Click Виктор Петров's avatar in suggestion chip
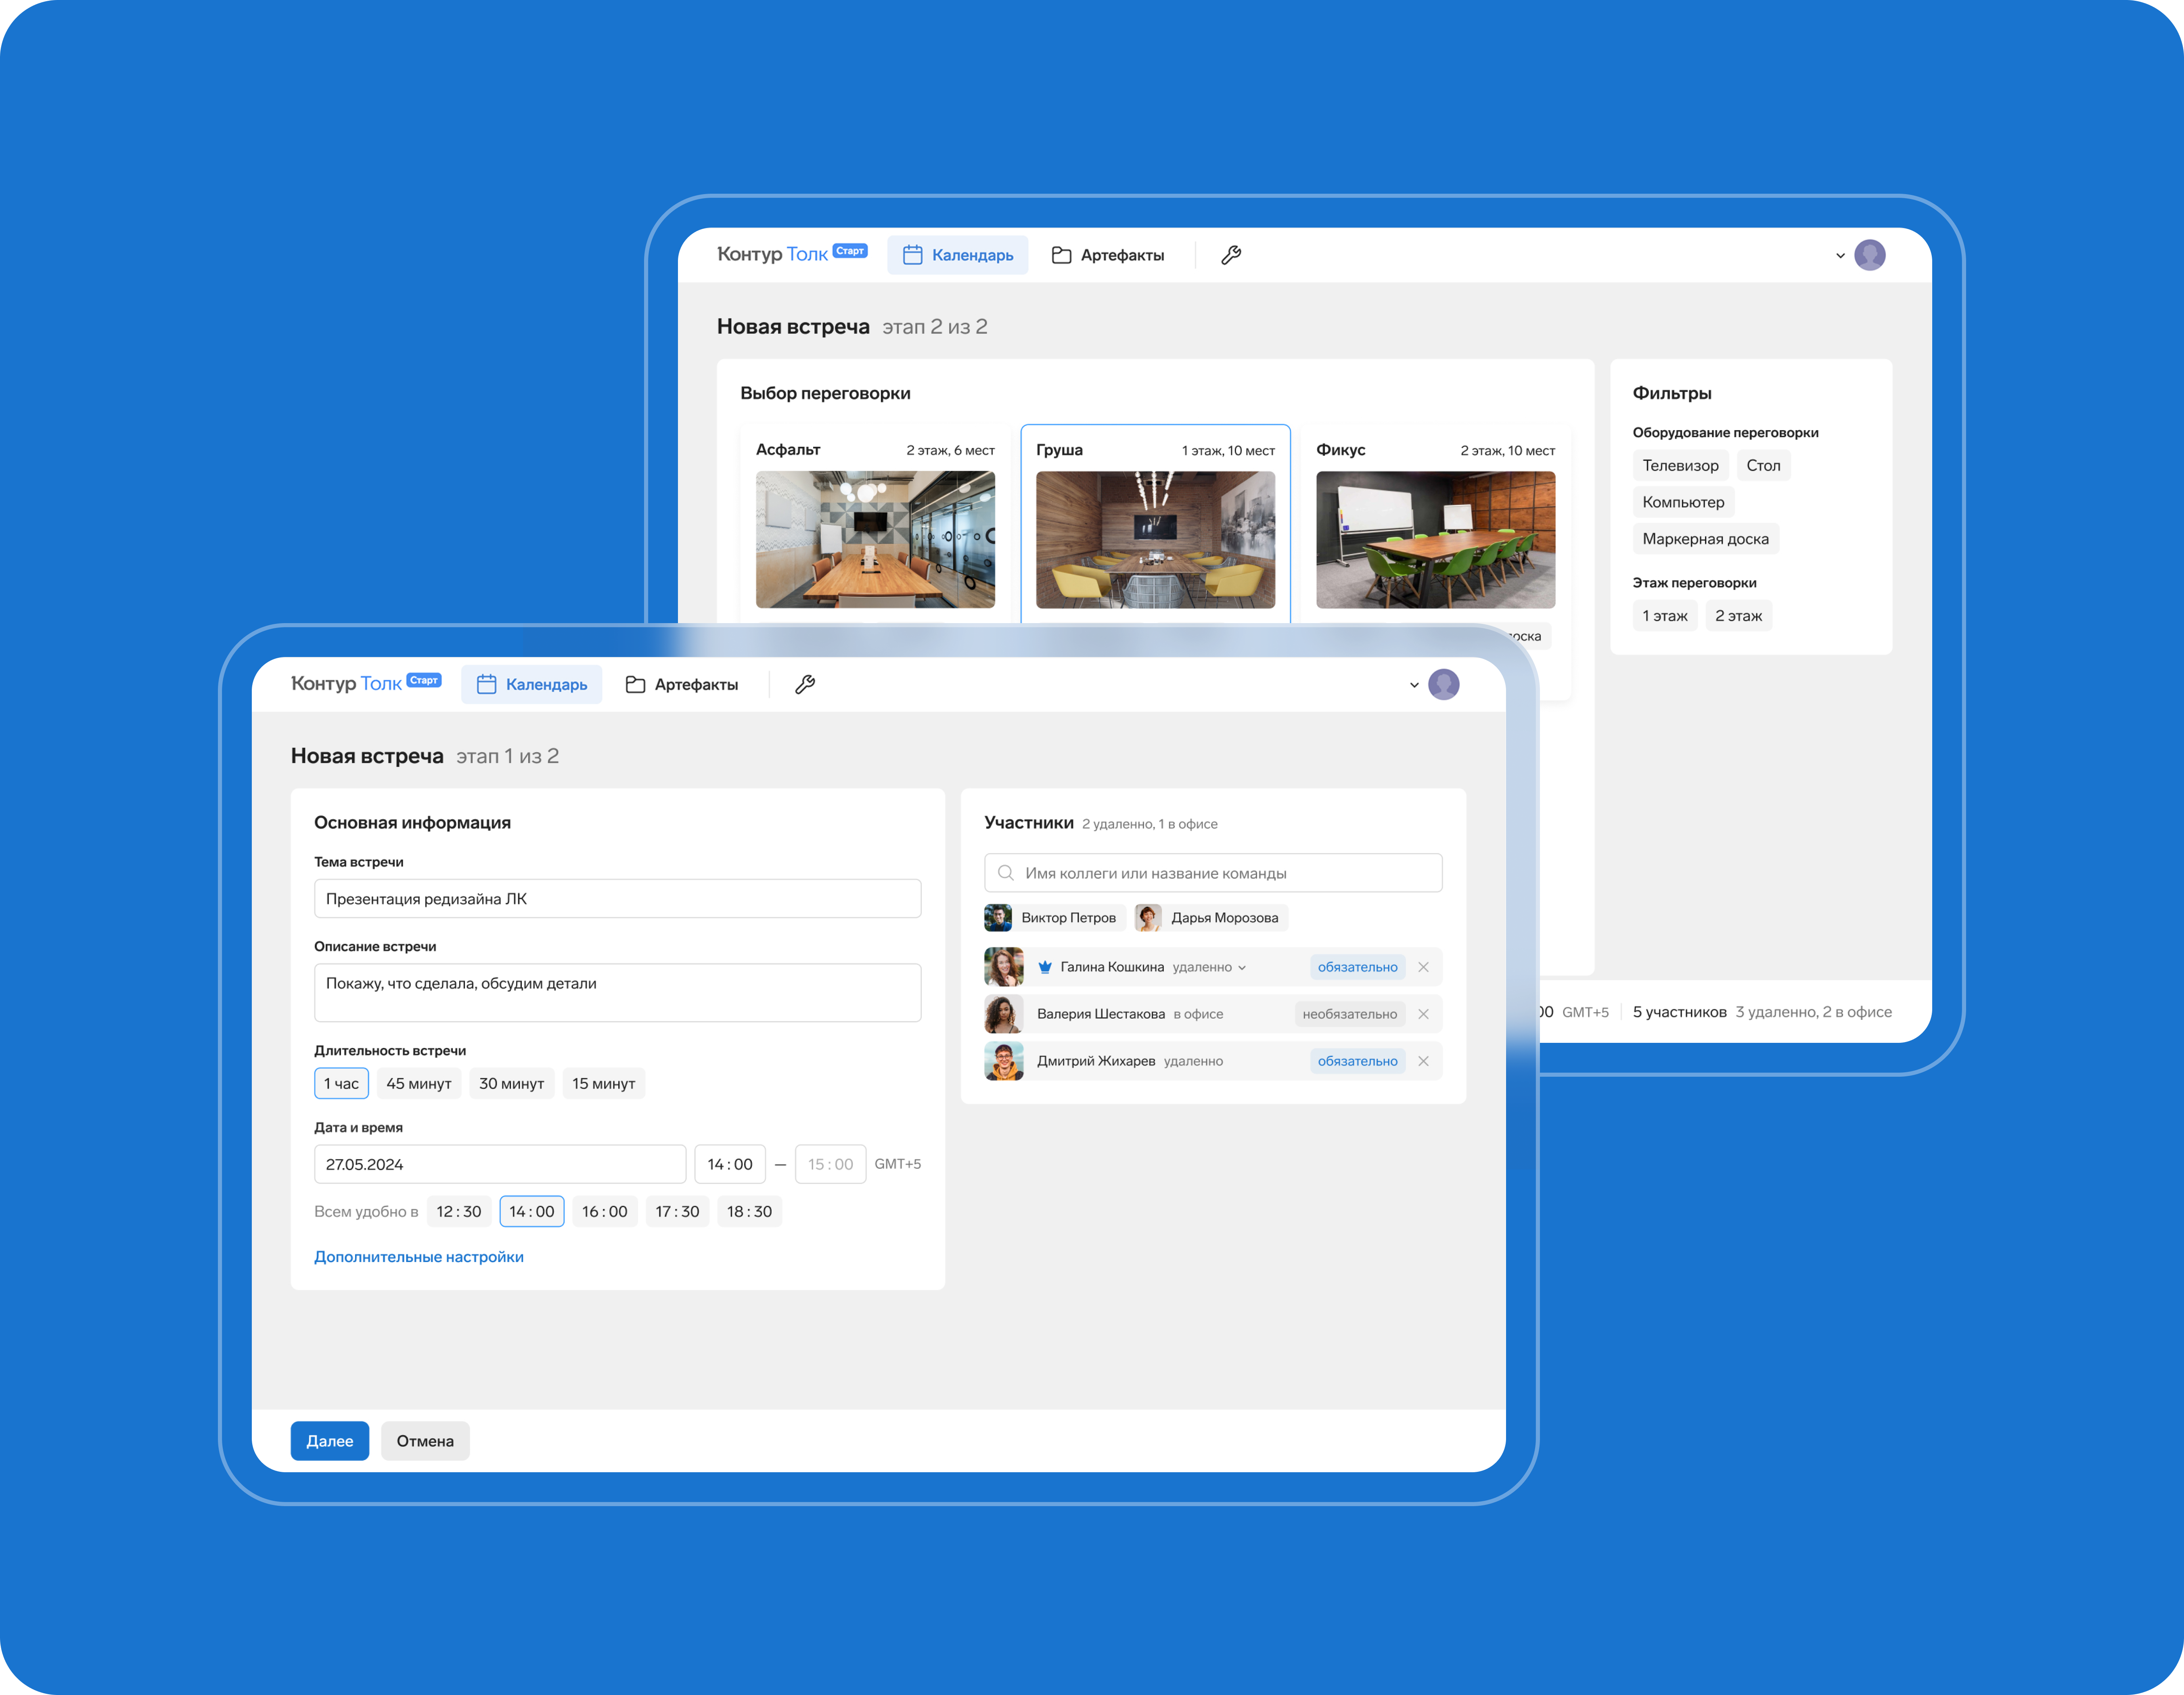The width and height of the screenshot is (2184, 1695). [998, 918]
